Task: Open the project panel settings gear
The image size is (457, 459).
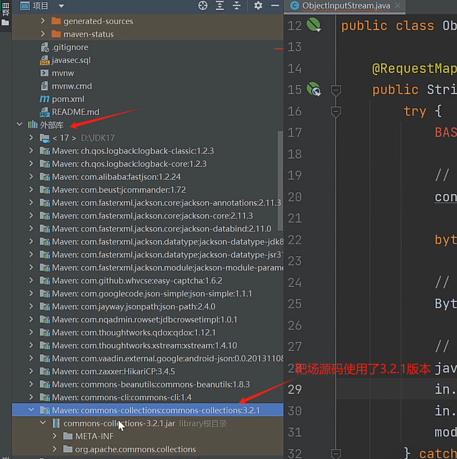Action: click(258, 6)
